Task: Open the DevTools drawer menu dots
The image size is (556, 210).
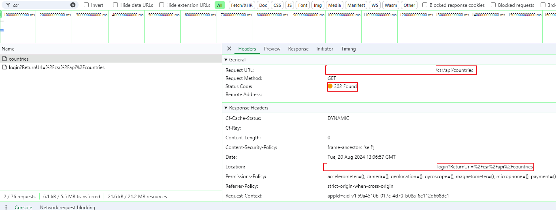Action: tap(6, 207)
